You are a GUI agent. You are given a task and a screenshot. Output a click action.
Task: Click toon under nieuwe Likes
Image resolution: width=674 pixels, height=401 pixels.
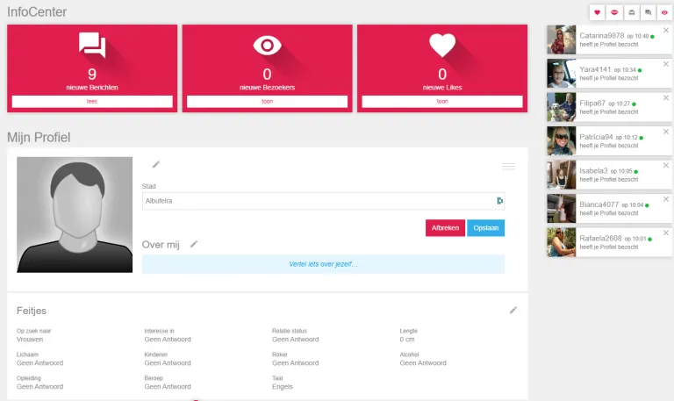pos(442,102)
